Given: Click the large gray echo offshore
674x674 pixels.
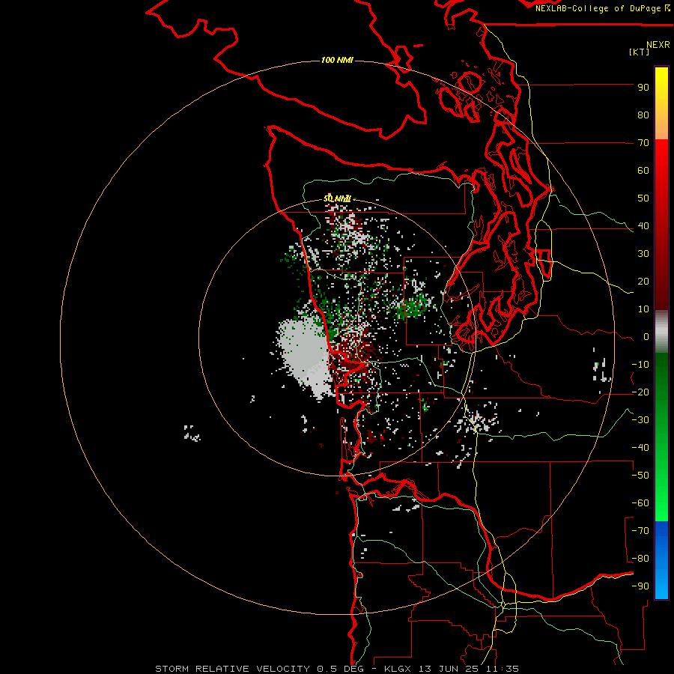Looking at the screenshot, I should tap(305, 355).
